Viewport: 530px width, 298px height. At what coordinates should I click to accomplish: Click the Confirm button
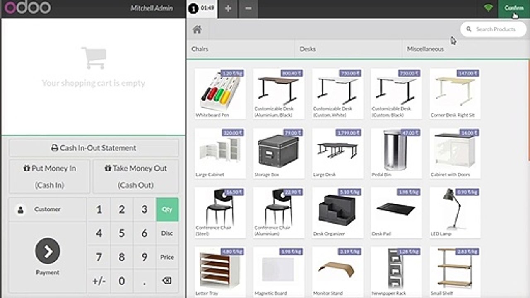(x=514, y=8)
